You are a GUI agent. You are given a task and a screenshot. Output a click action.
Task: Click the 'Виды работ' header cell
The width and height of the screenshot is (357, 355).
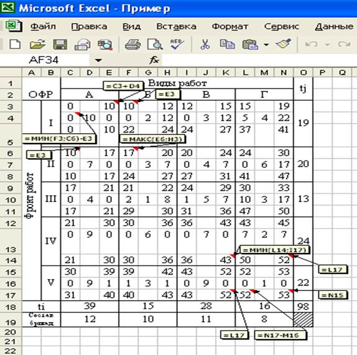(177, 83)
